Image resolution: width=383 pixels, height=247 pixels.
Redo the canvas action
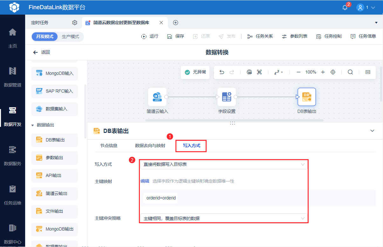[232, 72]
